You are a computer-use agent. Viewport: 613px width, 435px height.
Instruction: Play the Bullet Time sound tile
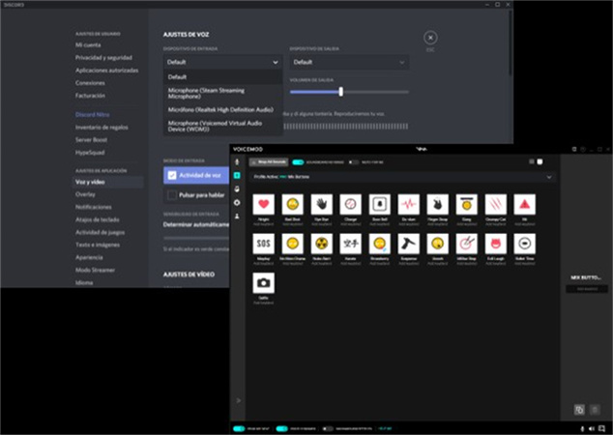[x=525, y=244]
